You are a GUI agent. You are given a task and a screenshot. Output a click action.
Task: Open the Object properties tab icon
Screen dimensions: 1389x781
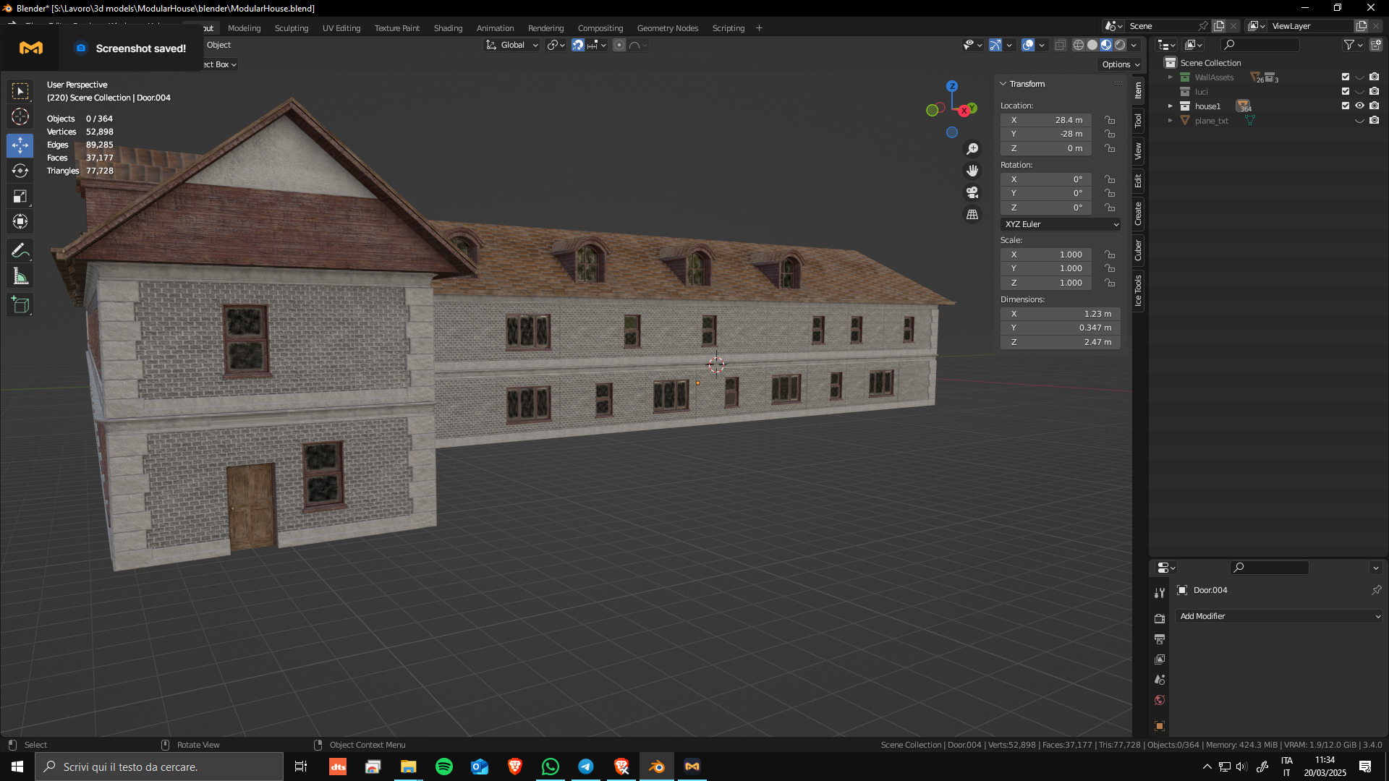(1160, 726)
